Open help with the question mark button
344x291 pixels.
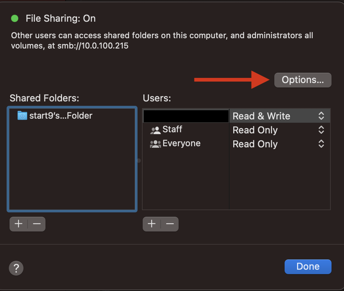click(16, 267)
